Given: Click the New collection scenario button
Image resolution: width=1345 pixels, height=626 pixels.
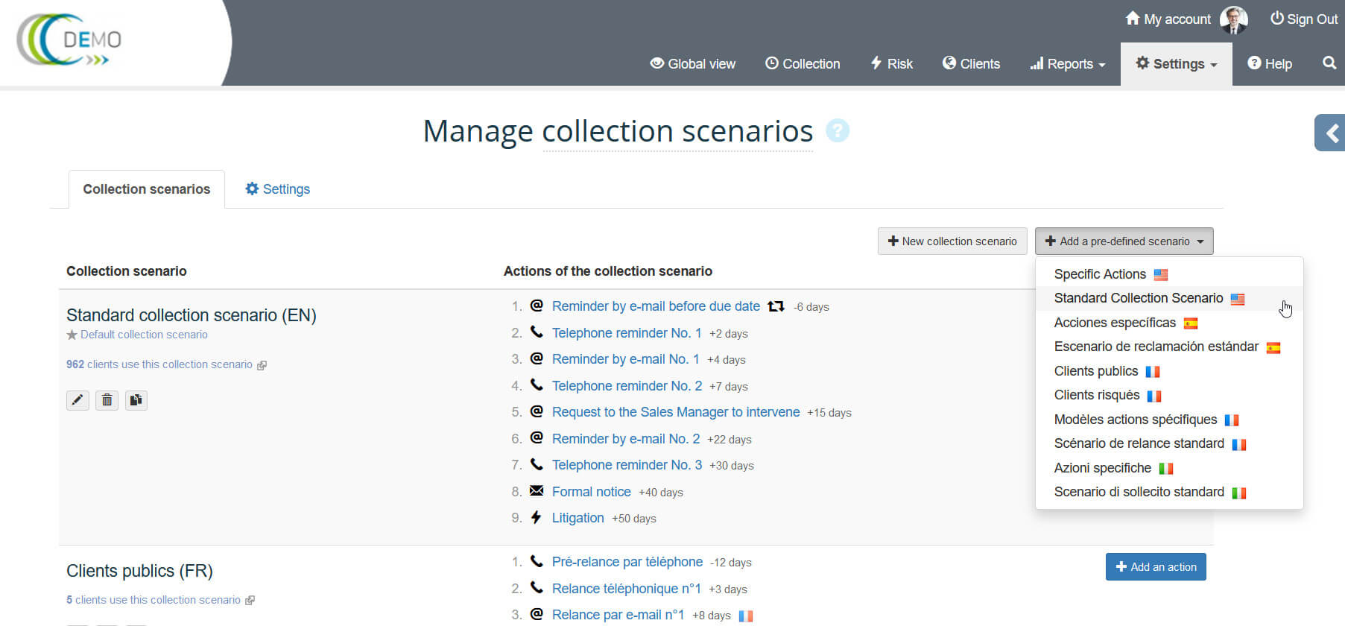Looking at the screenshot, I should [952, 241].
